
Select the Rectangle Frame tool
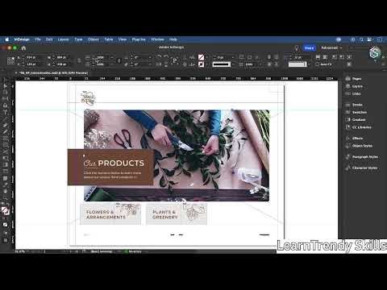pyautogui.click(x=6, y=139)
